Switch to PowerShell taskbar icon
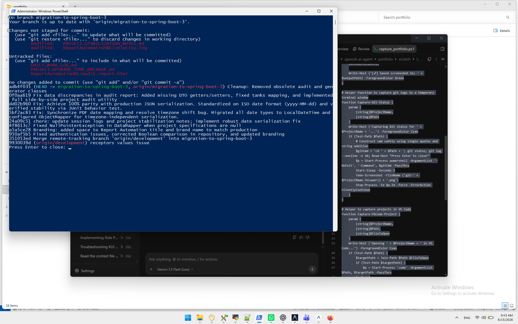The image size is (518, 324). 259,318
